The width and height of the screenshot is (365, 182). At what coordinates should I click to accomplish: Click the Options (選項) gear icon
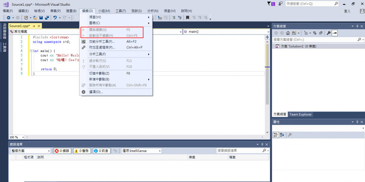pos(83,92)
